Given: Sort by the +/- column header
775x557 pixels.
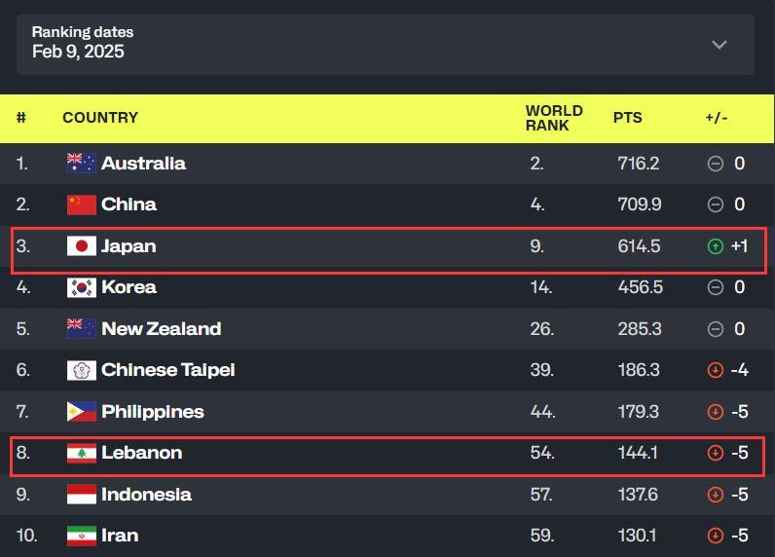Looking at the screenshot, I should click(x=716, y=118).
